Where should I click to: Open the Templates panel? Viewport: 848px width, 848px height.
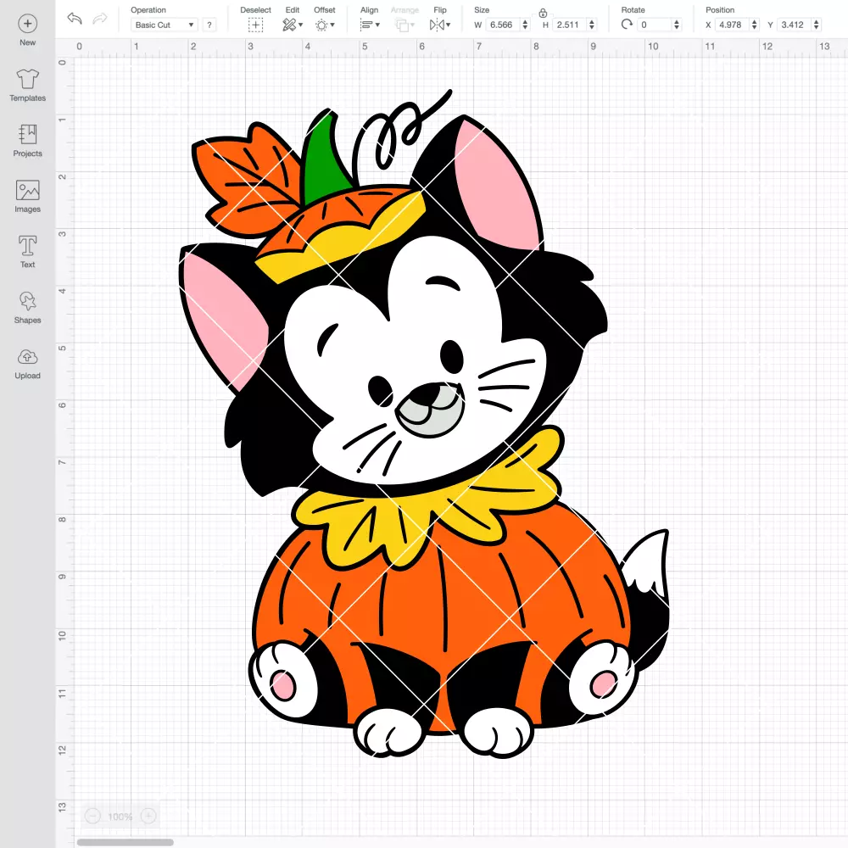28,86
